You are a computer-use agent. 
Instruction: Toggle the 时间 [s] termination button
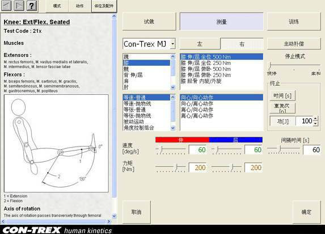pyautogui.click(x=282, y=96)
